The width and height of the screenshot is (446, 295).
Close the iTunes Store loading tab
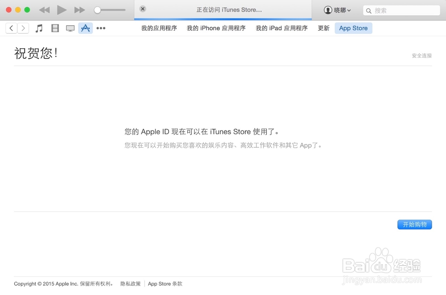pos(142,8)
